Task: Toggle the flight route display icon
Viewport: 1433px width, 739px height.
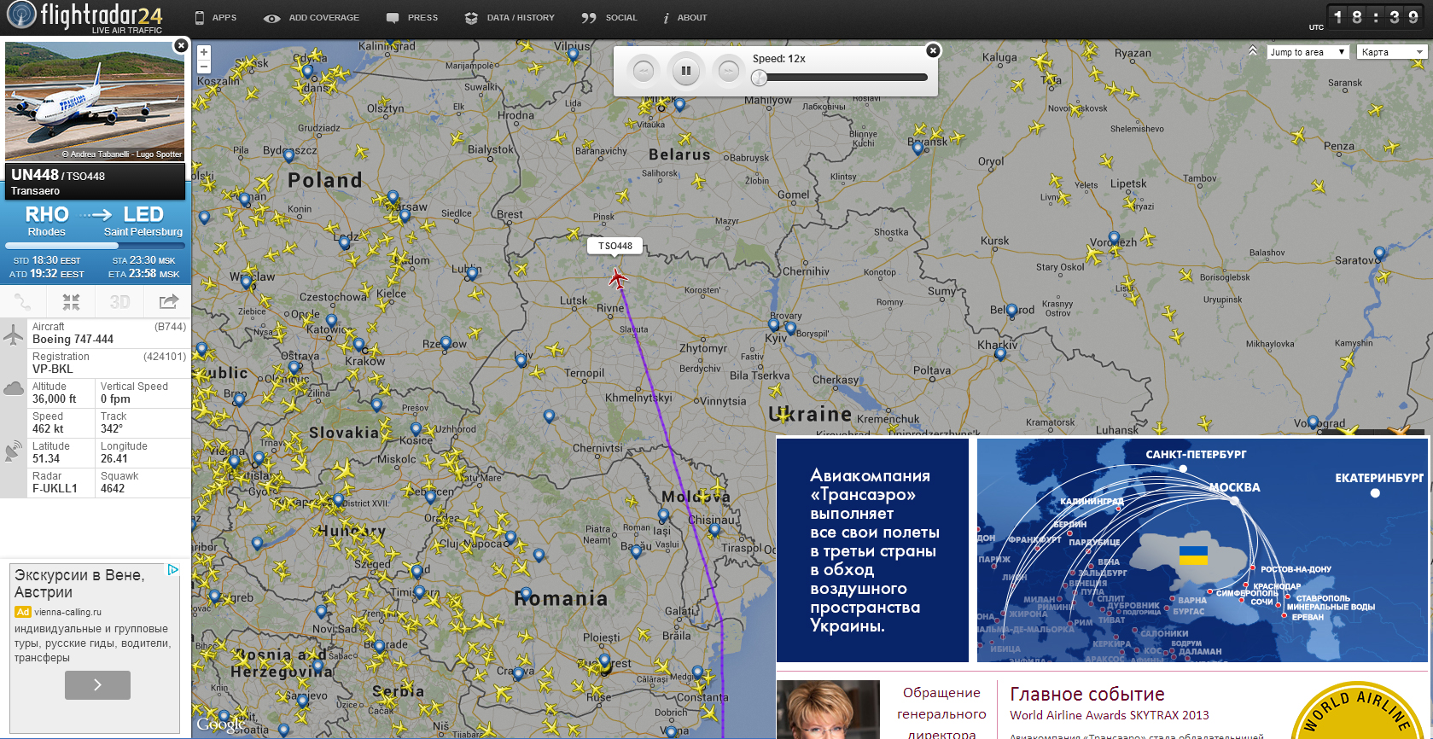Action: pyautogui.click(x=23, y=302)
